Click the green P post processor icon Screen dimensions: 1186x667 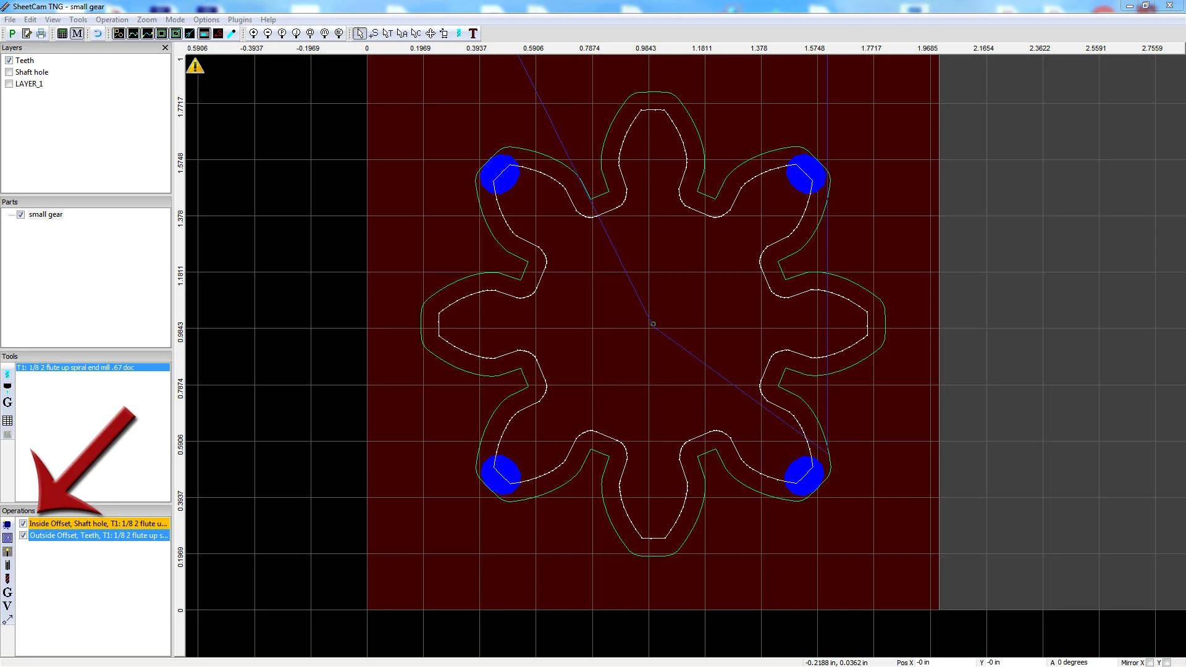pos(12,33)
